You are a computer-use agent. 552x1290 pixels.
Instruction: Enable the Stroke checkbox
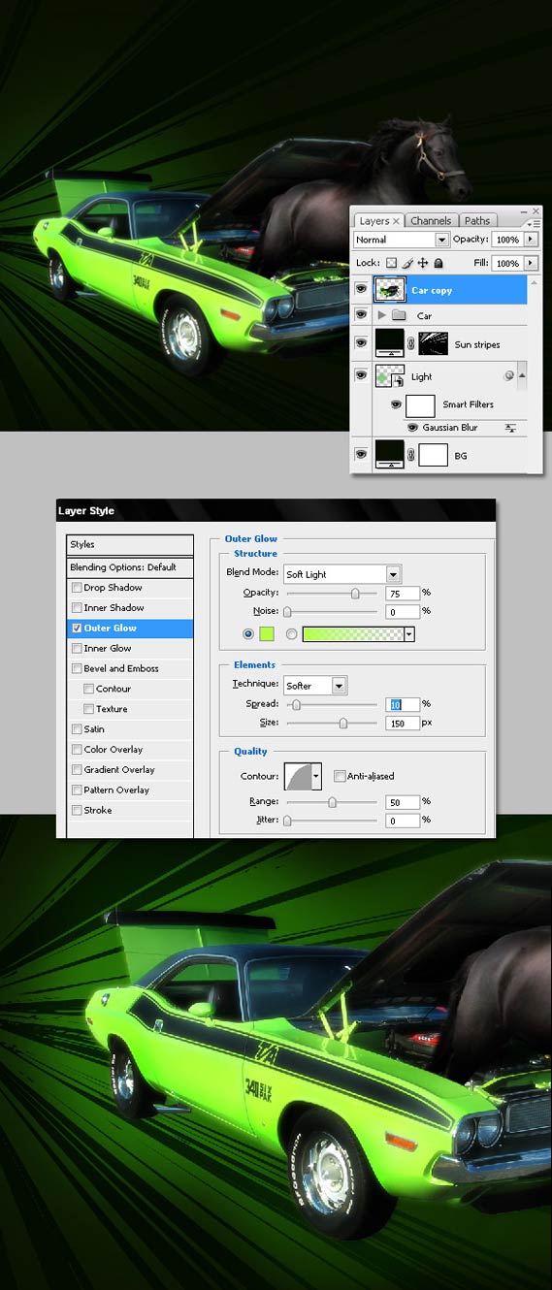click(77, 811)
